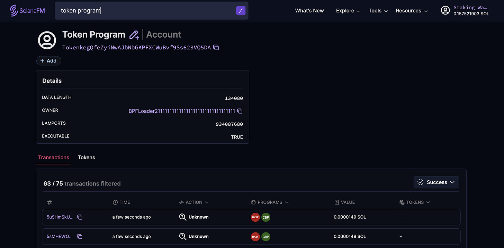This screenshot has width=504, height=248.
Task: Click the slash shortcut icon in search bar
Action: coord(241,11)
